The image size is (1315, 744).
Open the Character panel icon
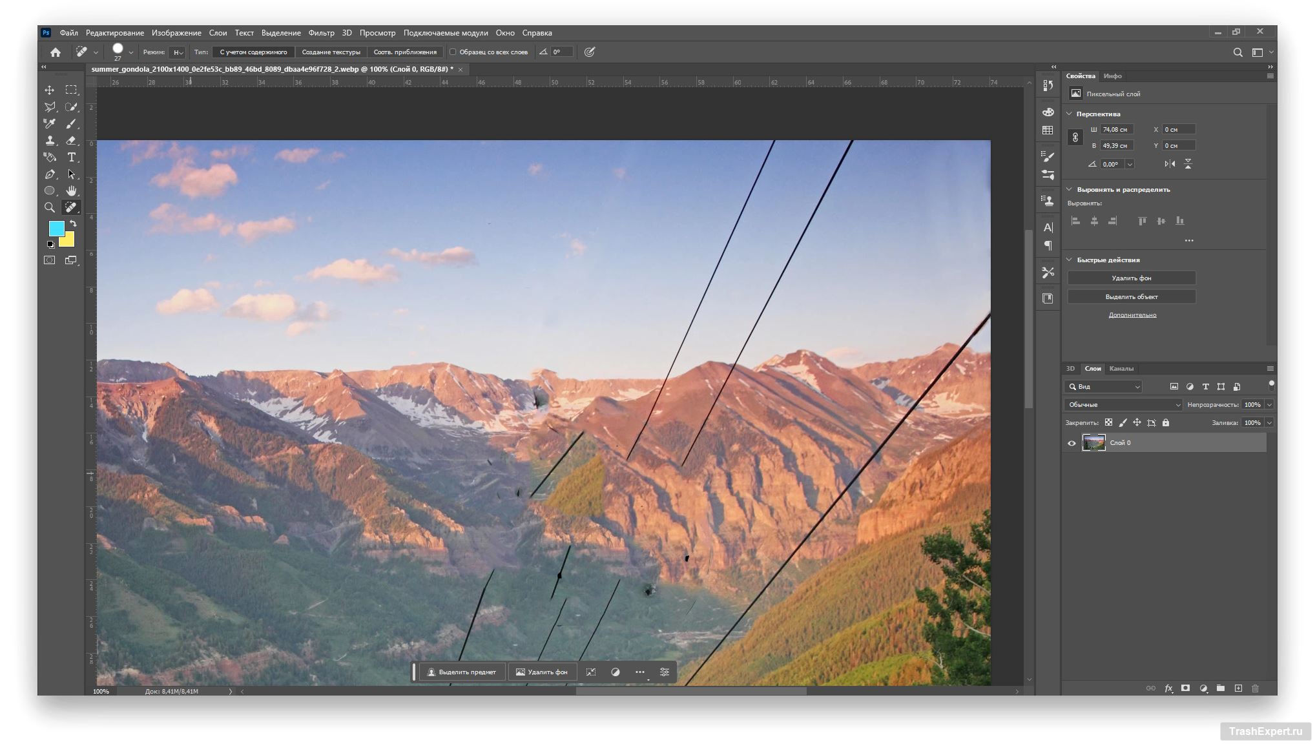pos(1048,227)
